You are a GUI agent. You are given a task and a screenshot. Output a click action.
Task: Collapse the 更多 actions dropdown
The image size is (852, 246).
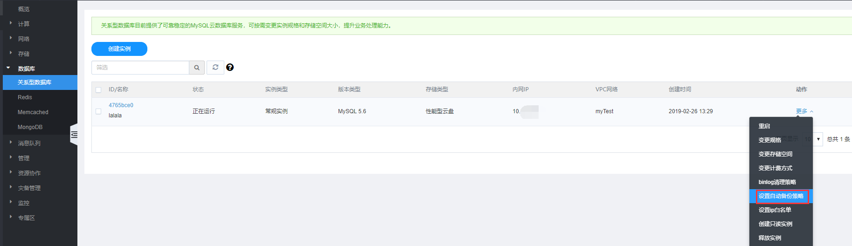(x=804, y=111)
